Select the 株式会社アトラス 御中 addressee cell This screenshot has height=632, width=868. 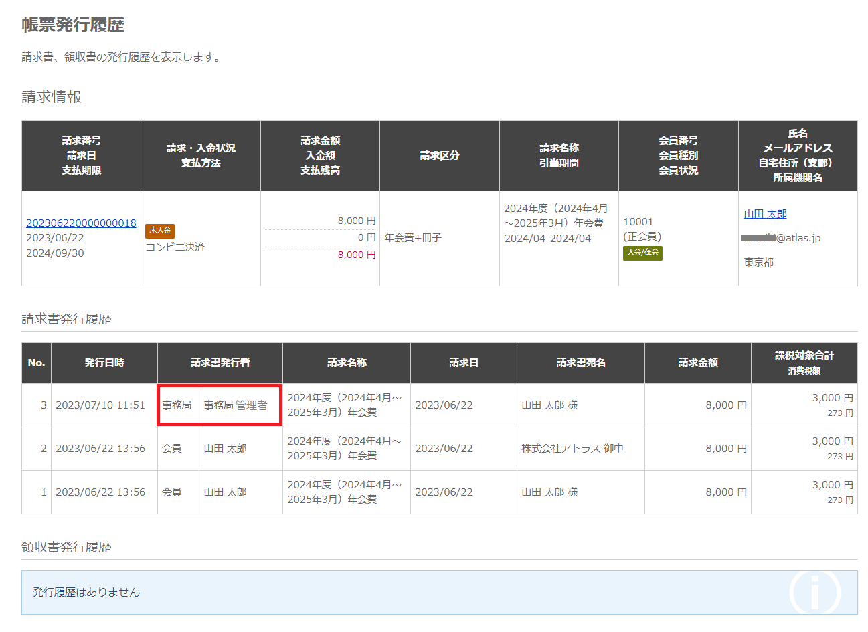point(581,449)
